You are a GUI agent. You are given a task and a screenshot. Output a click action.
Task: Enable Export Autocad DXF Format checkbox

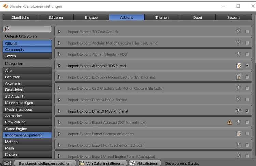247,122
